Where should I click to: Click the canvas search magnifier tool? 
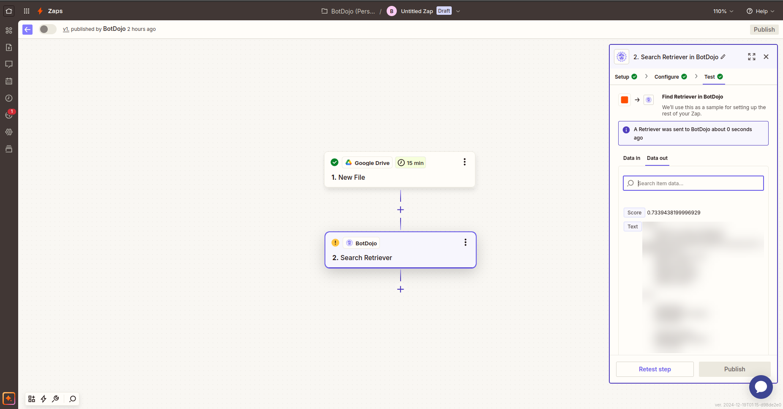pos(73,399)
